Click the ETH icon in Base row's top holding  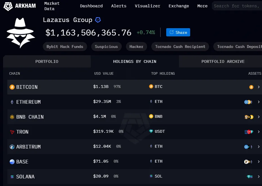151,161
